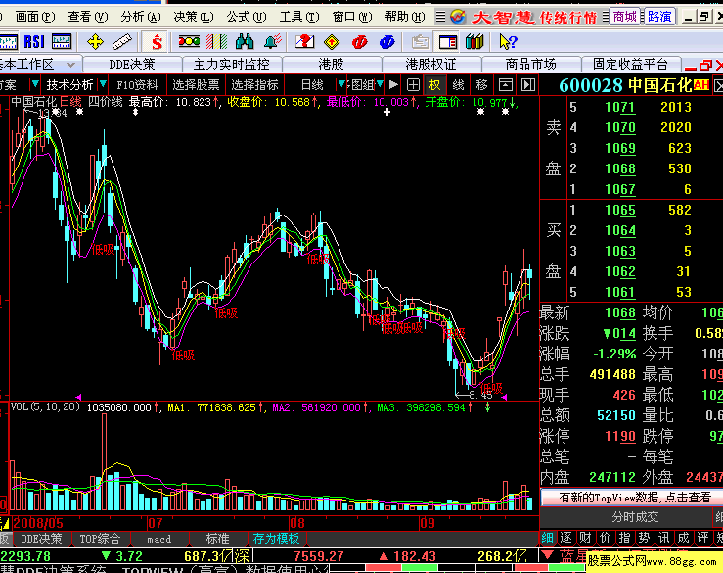723x573 pixels.
Task: Click the 存为模板 save template tab
Action: coord(276,539)
